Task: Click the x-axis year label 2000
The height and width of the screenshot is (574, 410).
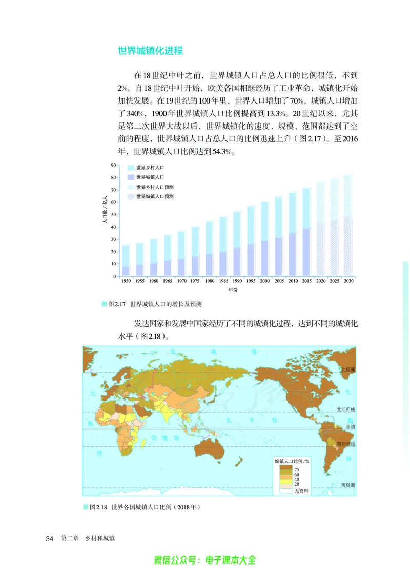Action: 264,281
